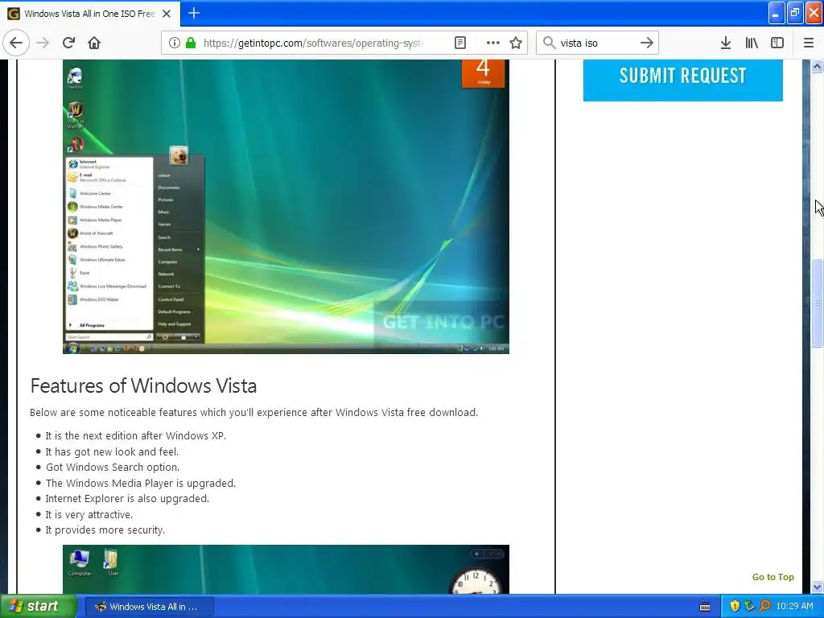Image resolution: width=824 pixels, height=618 pixels.
Task: Click the It has got new look and feel text
Action: point(112,451)
